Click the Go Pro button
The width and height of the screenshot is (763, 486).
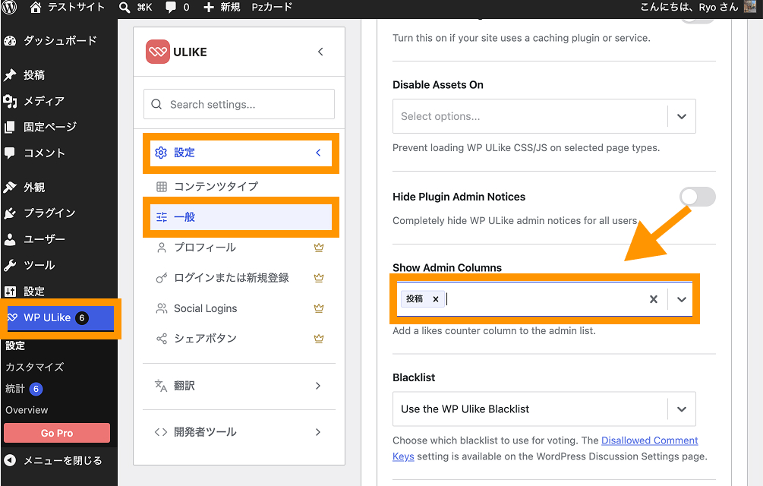57,433
